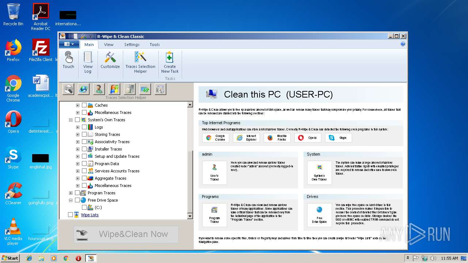Open the User's Traces tile
The image size is (468, 263).
[215, 172]
